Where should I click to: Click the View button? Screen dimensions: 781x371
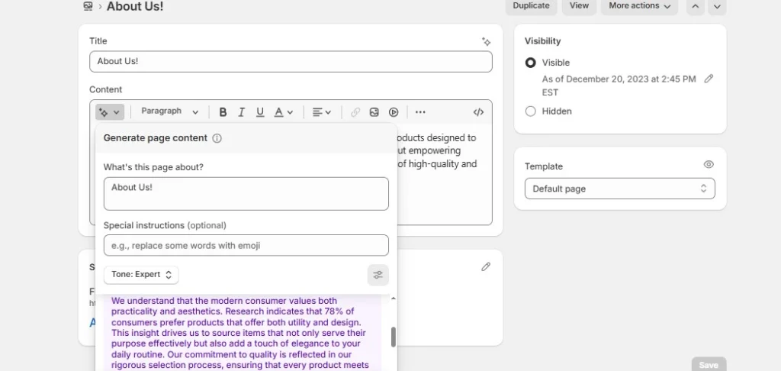point(580,5)
